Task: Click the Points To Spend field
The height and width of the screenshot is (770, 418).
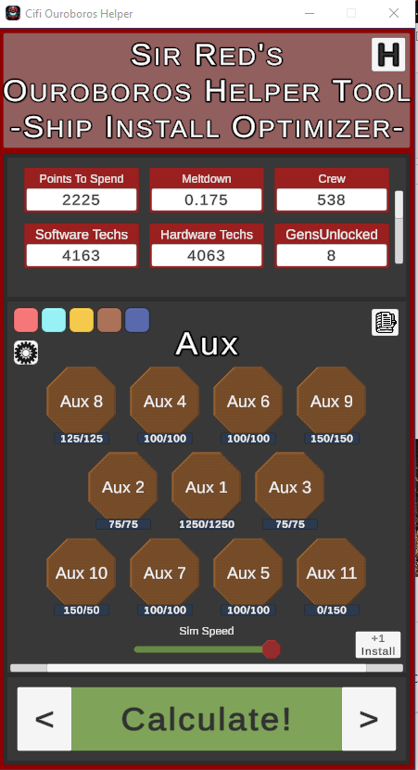Action: coord(82,199)
